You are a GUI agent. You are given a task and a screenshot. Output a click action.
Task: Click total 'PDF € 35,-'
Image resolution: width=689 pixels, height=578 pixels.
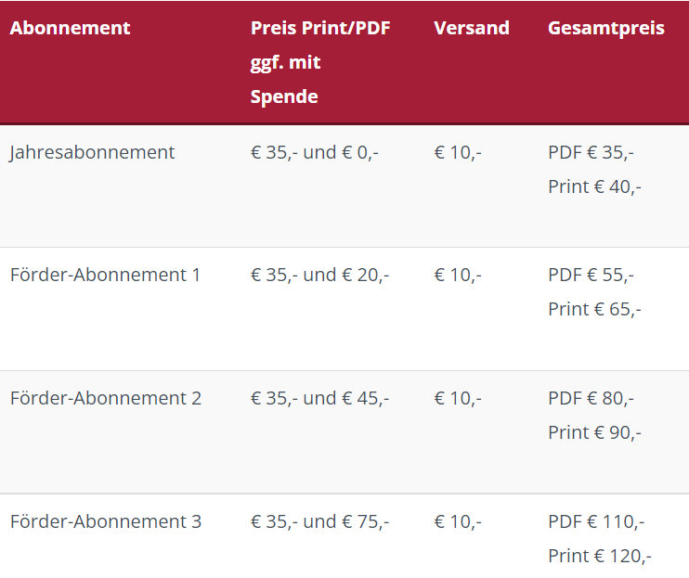tap(591, 153)
